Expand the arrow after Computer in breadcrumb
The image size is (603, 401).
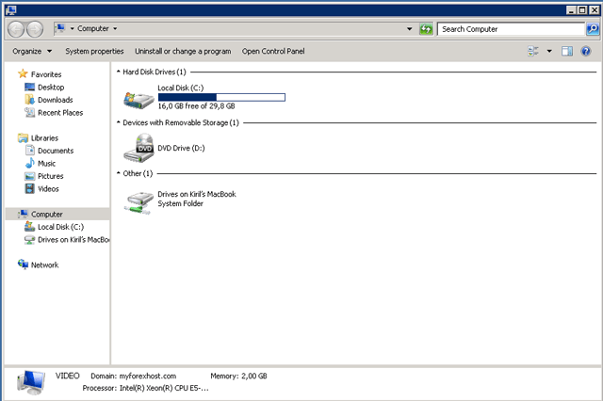(x=115, y=29)
